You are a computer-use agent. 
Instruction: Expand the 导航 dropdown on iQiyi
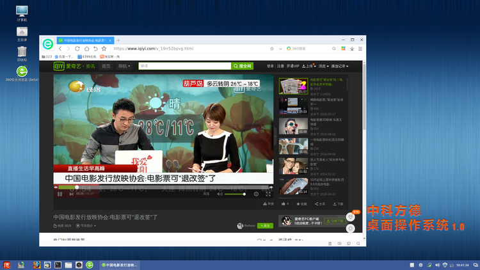tap(124, 66)
